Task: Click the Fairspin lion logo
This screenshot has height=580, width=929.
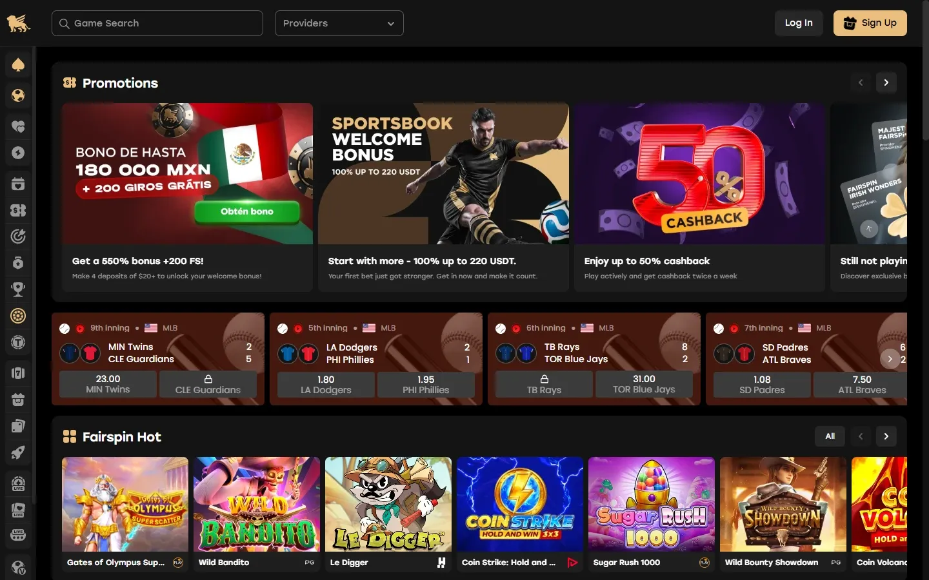Action: tap(18, 23)
